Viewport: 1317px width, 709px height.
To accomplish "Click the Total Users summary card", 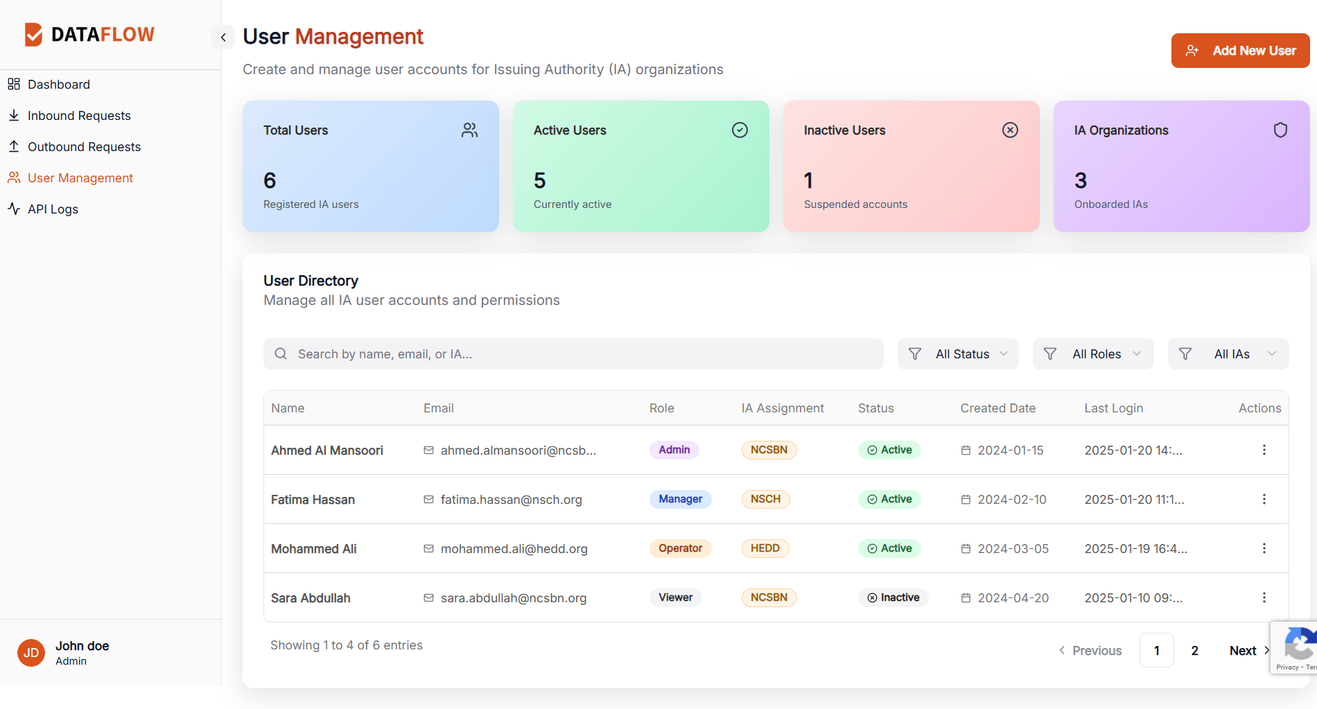I will (x=371, y=166).
